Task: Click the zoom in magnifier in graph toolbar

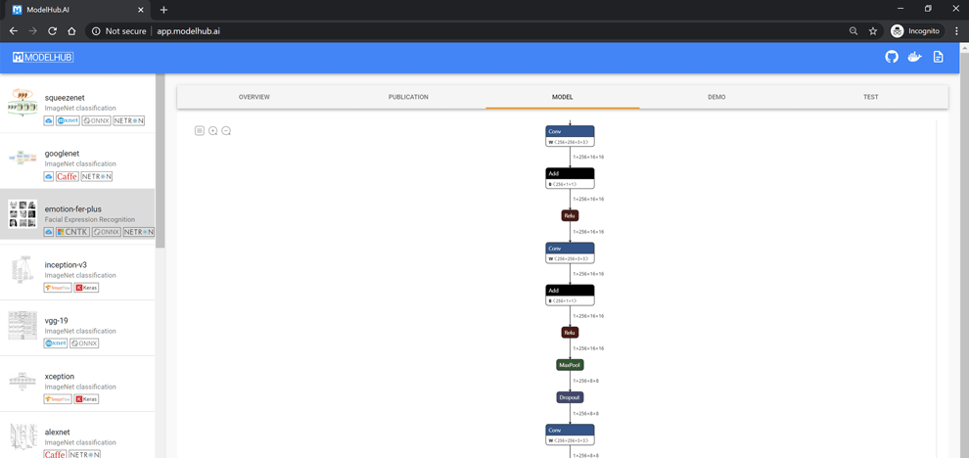Action: [212, 131]
